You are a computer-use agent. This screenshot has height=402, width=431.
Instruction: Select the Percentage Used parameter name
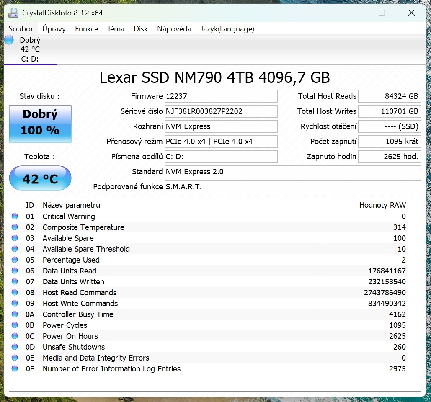(x=71, y=260)
